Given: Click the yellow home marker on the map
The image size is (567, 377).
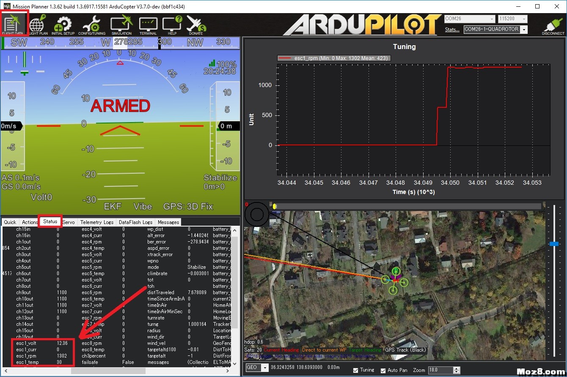Looking at the screenshot, I should 275,206.
